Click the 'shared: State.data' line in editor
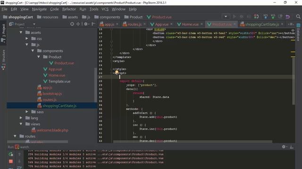Screen dimensions: 302x169 pos(154,97)
